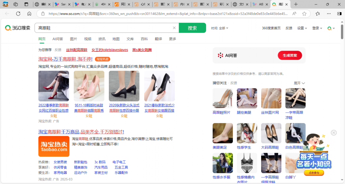Click the 电子电工 category link
345x184 pixels.
pos(119,162)
